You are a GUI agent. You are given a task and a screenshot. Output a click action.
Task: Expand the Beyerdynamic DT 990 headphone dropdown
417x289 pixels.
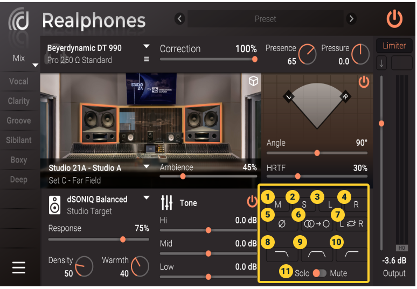146,46
